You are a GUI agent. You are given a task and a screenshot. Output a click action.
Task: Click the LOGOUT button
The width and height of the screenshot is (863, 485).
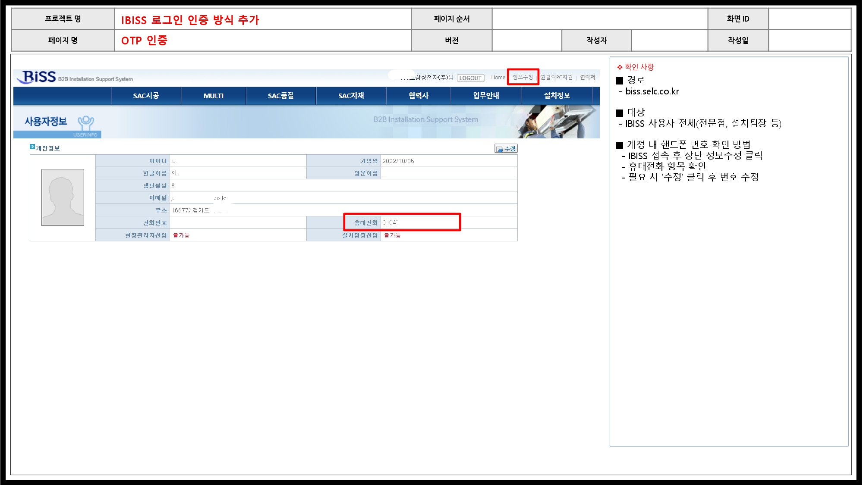[470, 78]
